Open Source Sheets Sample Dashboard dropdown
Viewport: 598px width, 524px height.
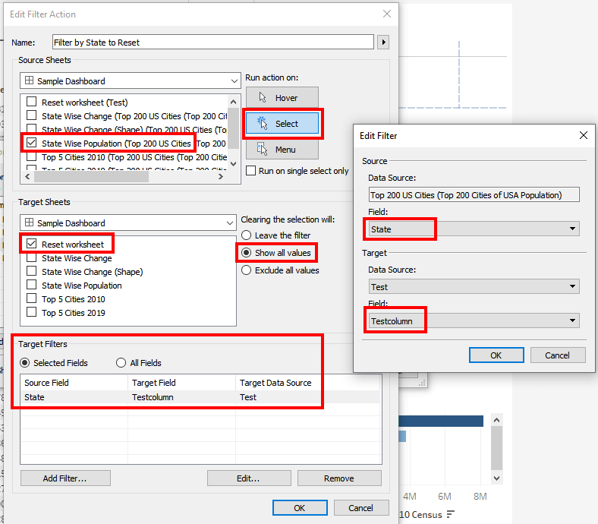tap(131, 81)
